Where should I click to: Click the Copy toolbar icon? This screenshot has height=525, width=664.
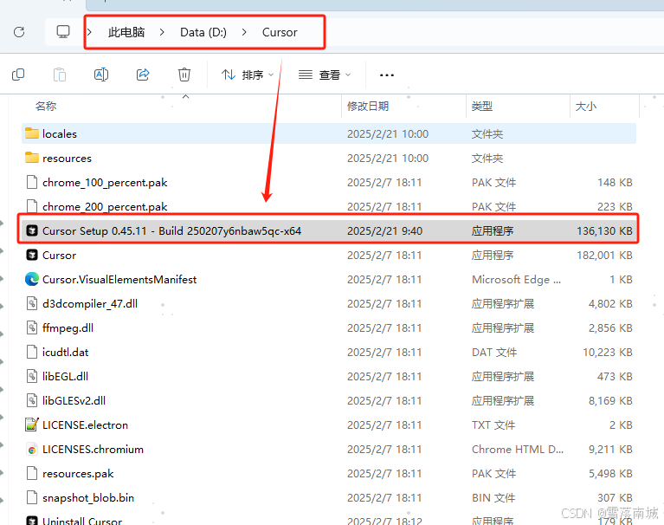(18, 75)
